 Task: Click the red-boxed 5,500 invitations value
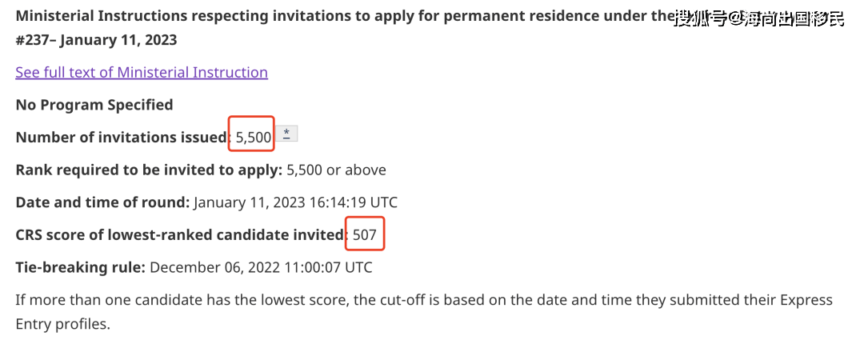pyautogui.click(x=252, y=134)
